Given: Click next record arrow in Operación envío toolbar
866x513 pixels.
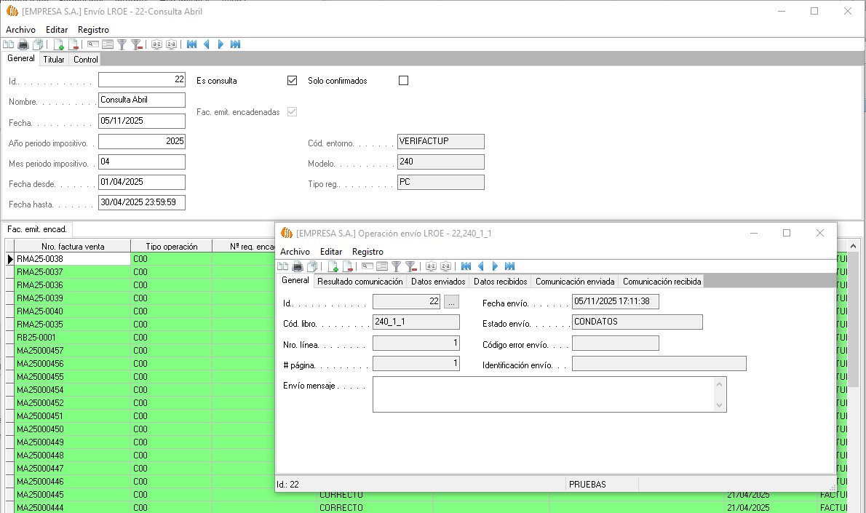Looking at the screenshot, I should coord(495,266).
